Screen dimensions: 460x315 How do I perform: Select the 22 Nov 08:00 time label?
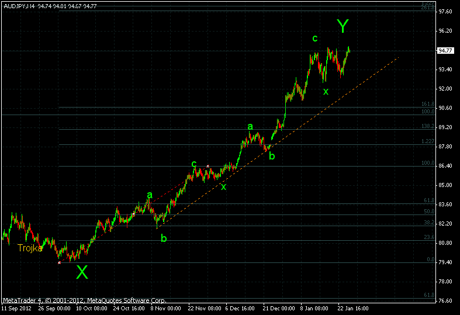click(205, 309)
